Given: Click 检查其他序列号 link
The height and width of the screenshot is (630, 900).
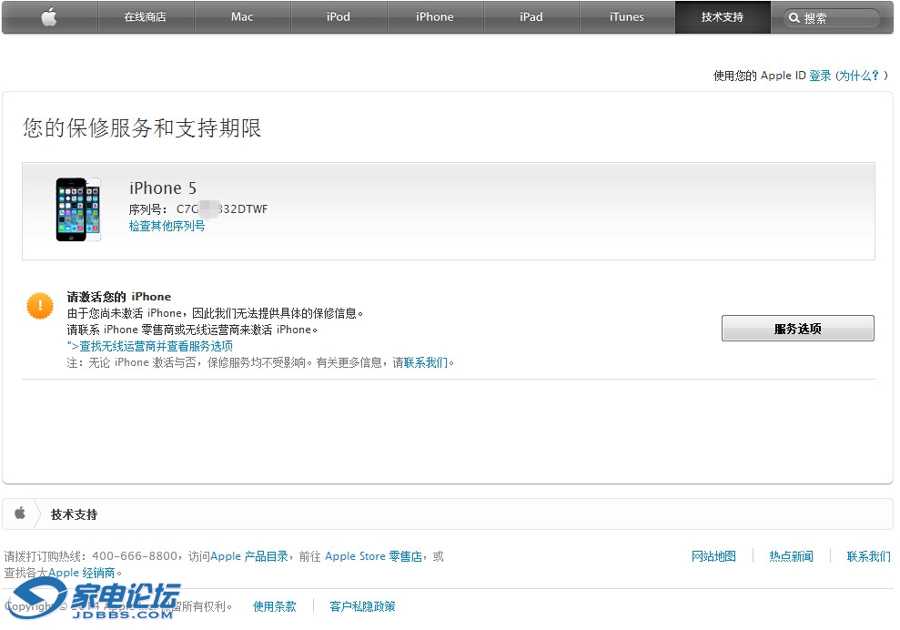Looking at the screenshot, I should 167,226.
